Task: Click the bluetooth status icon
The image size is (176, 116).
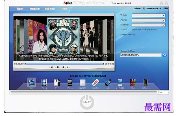Action: 163,8
